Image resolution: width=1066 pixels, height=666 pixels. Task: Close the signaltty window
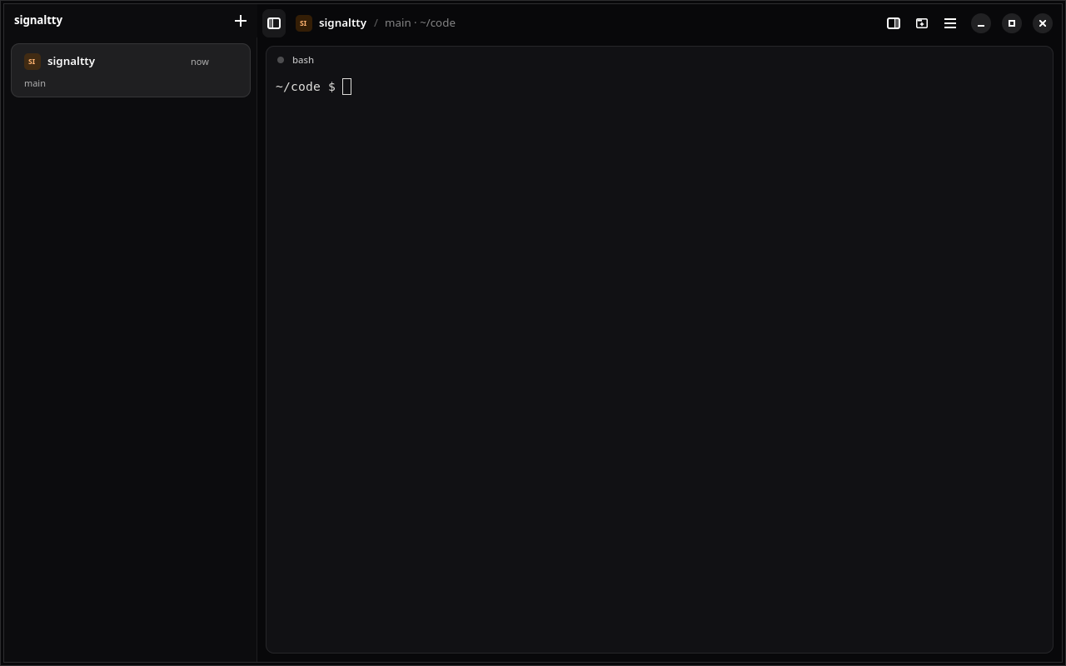(1043, 23)
